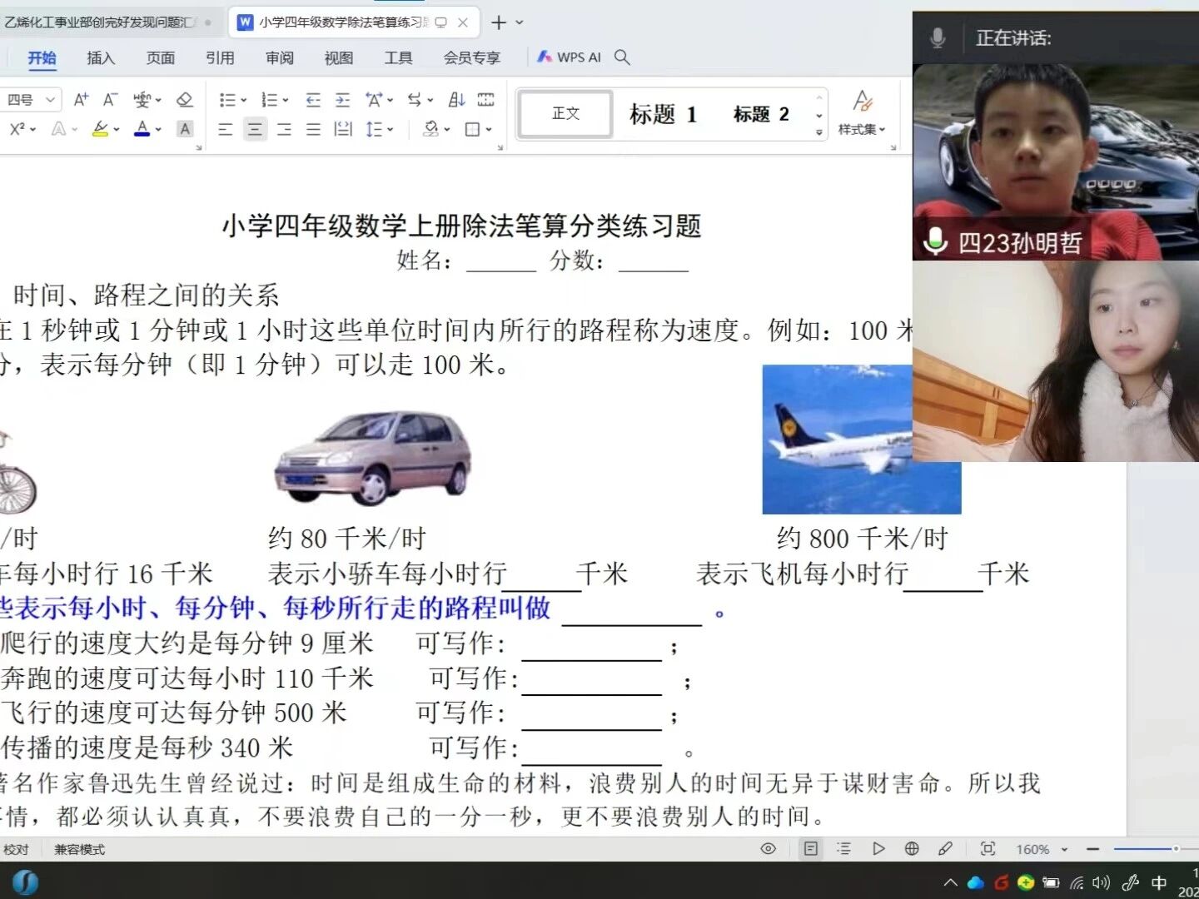Increase font size with A+ icon
The height and width of the screenshot is (899, 1199).
point(81,100)
